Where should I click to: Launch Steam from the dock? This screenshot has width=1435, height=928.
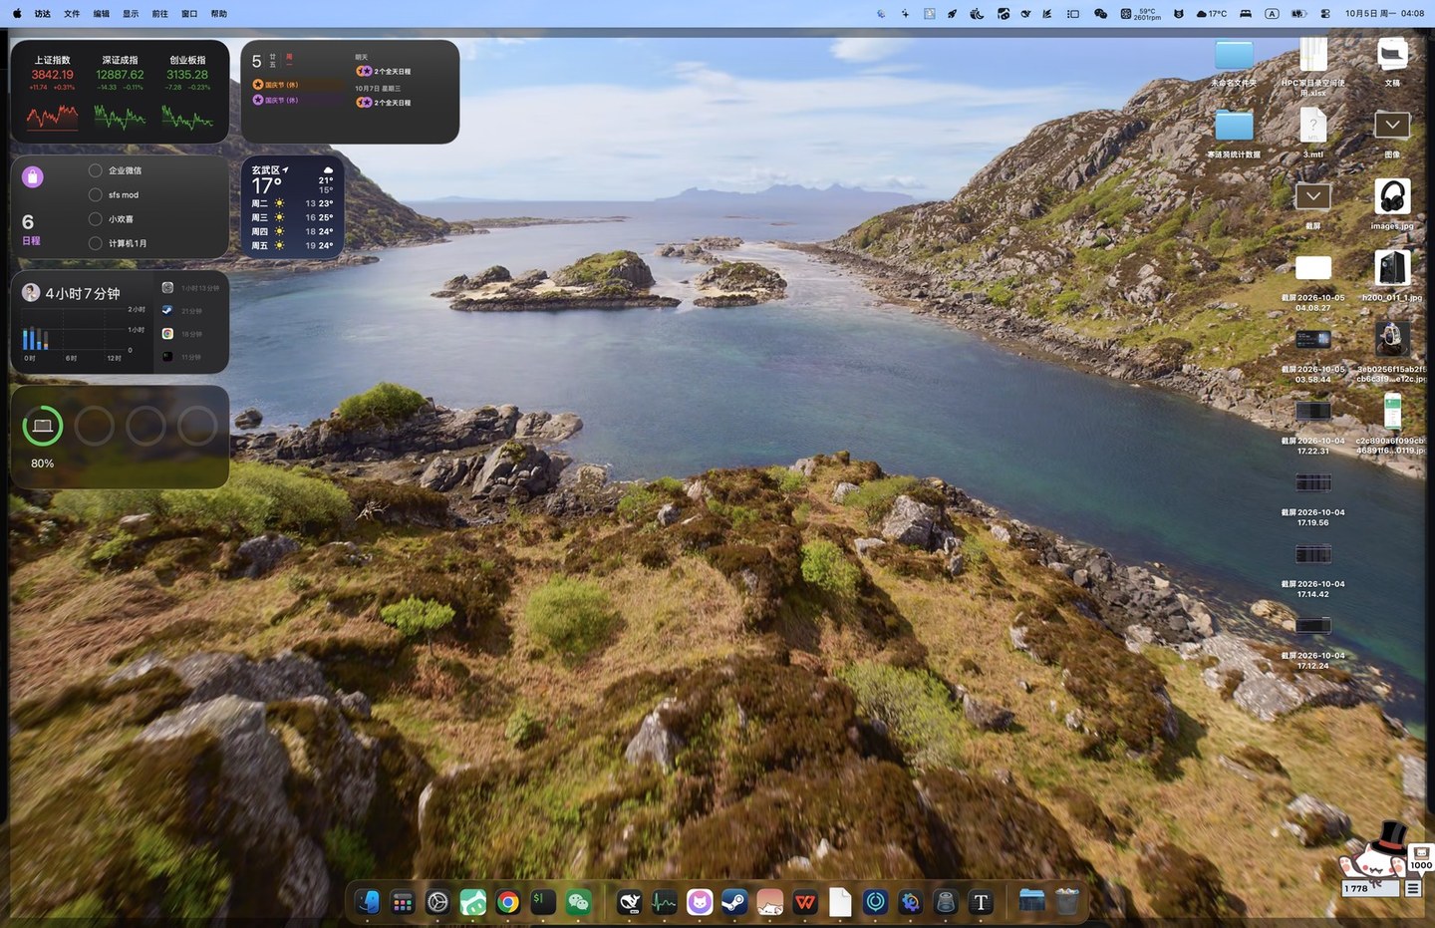point(734,902)
